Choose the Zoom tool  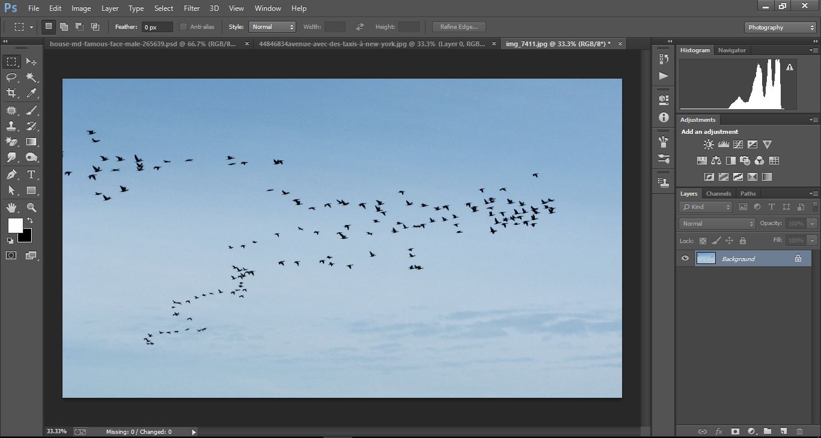pyautogui.click(x=32, y=208)
